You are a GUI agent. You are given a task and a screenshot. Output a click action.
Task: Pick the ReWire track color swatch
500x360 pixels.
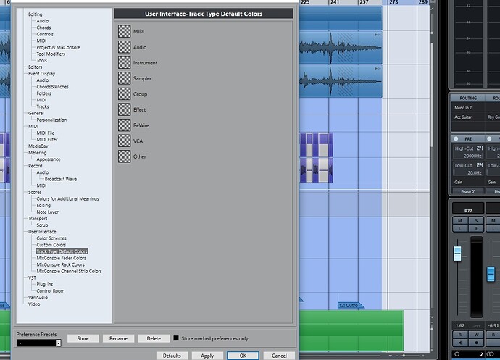point(125,125)
